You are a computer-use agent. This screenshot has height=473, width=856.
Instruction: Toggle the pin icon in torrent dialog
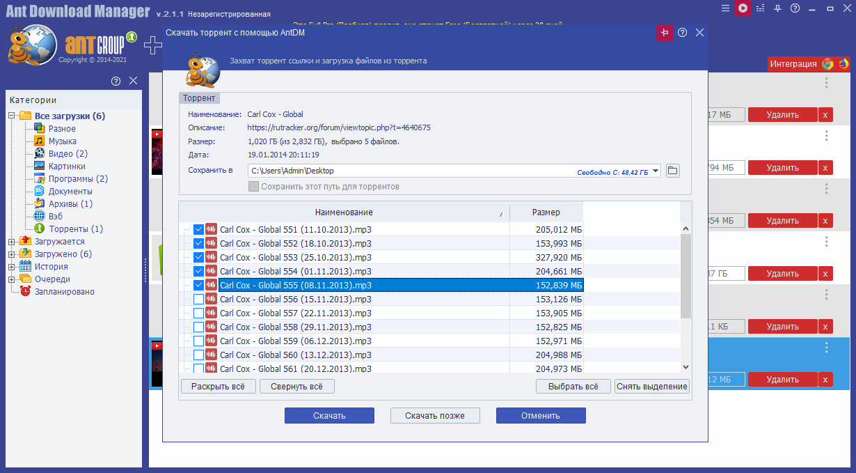665,33
